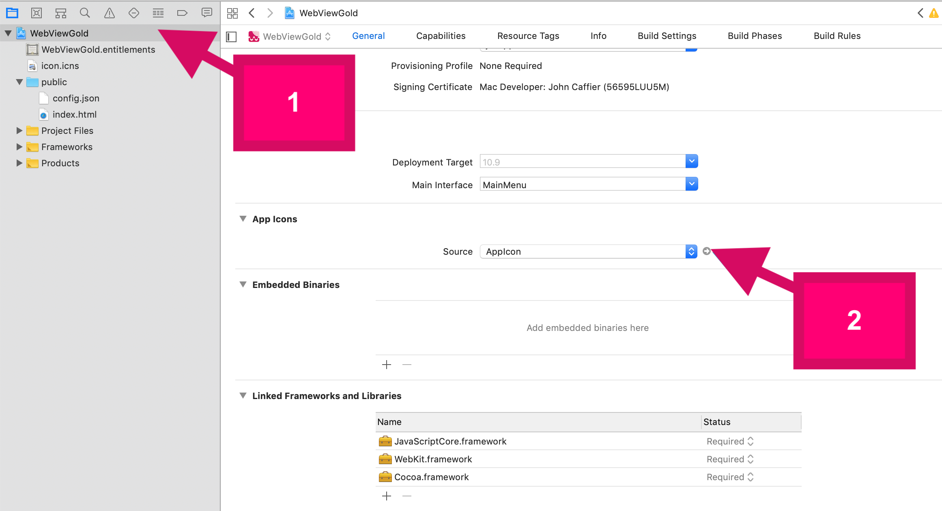Click the Name column header
The image size is (942, 511).
(538, 422)
